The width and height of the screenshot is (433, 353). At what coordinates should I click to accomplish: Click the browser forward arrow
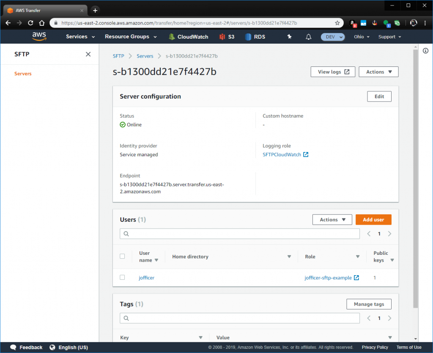point(19,23)
